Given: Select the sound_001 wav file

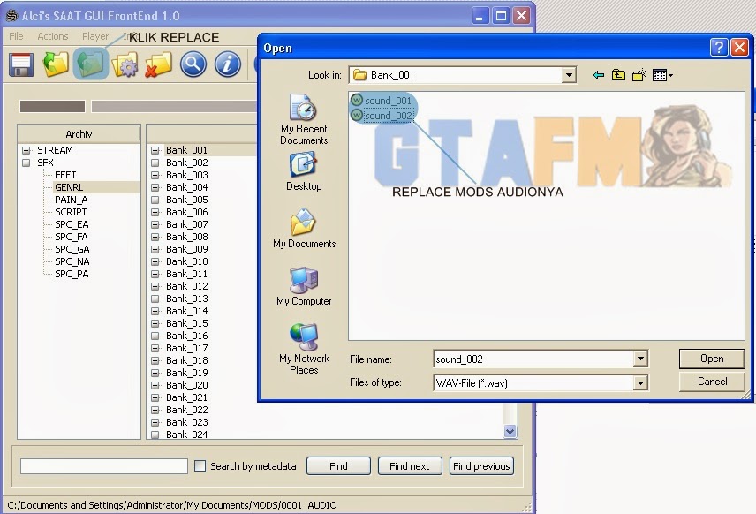Looking at the screenshot, I should pos(382,101).
